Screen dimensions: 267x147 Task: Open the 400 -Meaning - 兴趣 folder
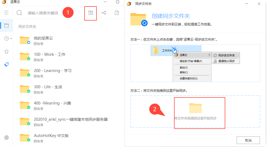(x=69, y=106)
